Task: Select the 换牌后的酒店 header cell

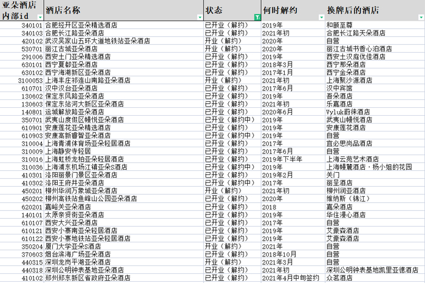Action: tap(375, 10)
